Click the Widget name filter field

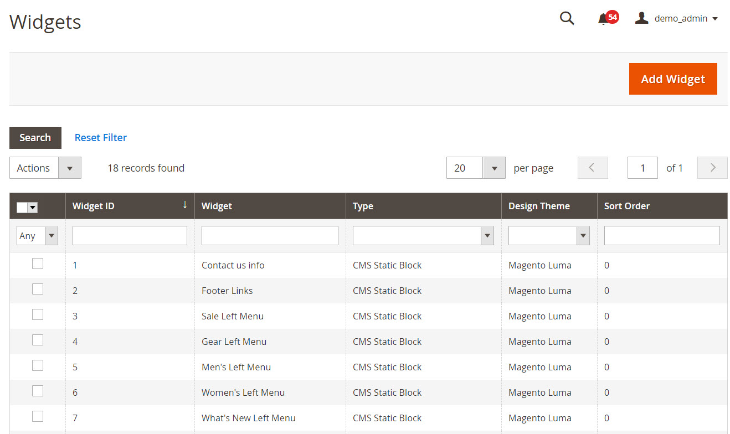[270, 236]
